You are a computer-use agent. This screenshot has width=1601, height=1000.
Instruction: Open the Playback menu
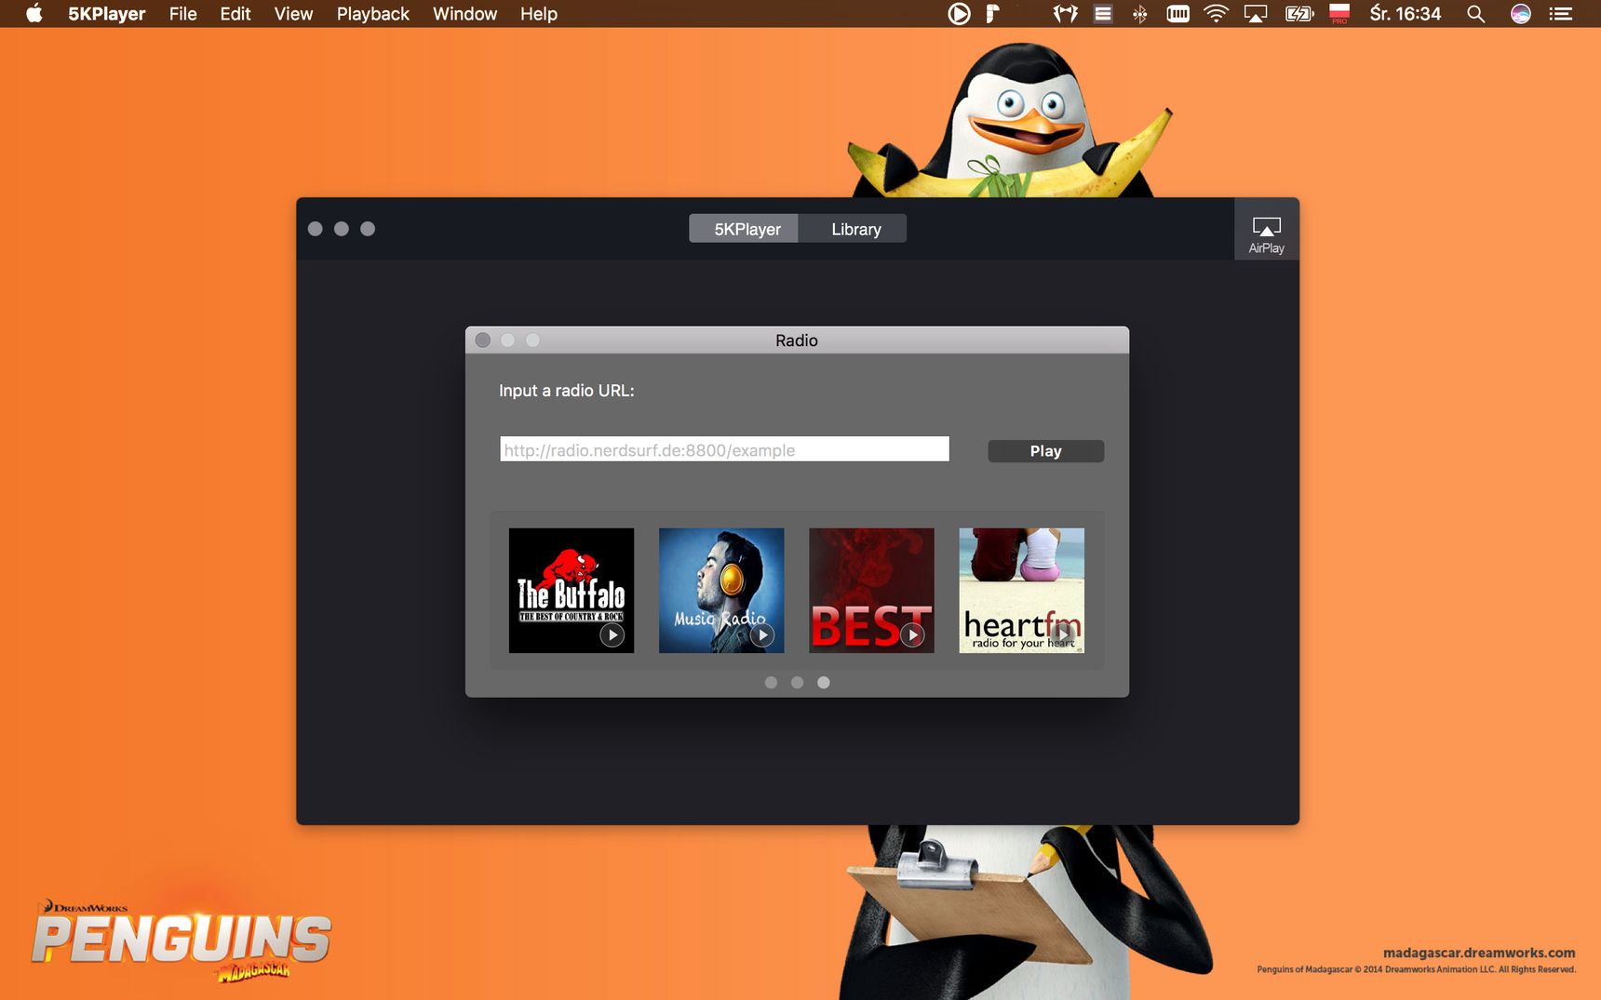(373, 14)
